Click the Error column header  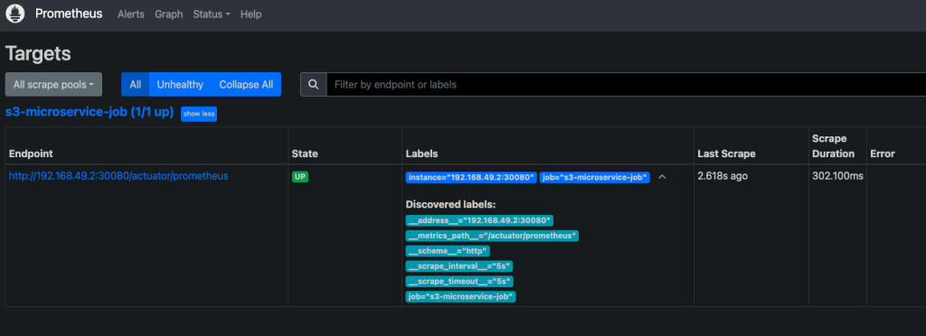883,154
